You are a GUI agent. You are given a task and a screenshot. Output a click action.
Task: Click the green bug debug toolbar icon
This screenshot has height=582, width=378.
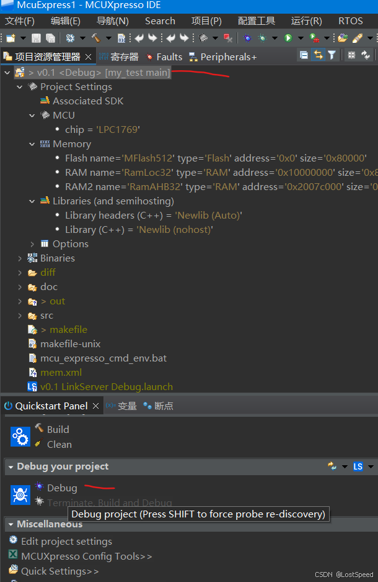tap(263, 38)
